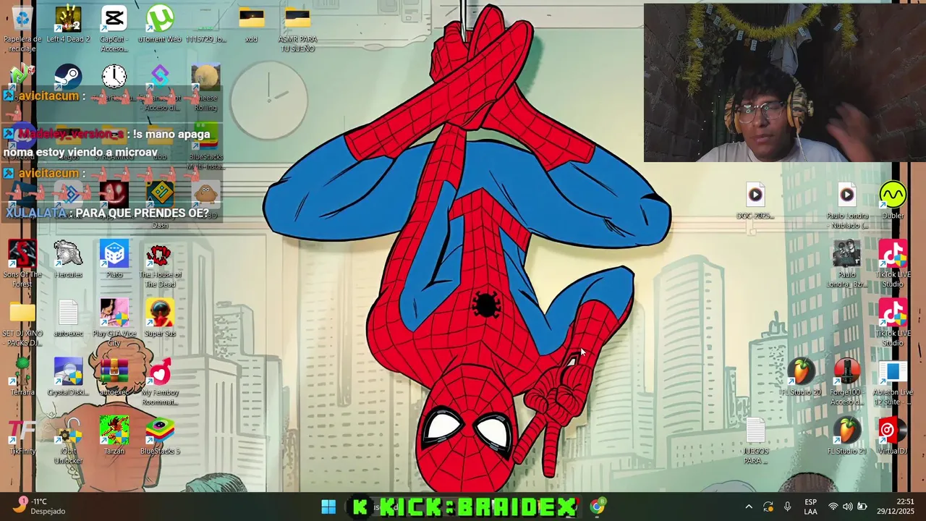The image size is (926, 521).
Task: Expand the hidden tray icons chevron
Action: coord(749,507)
